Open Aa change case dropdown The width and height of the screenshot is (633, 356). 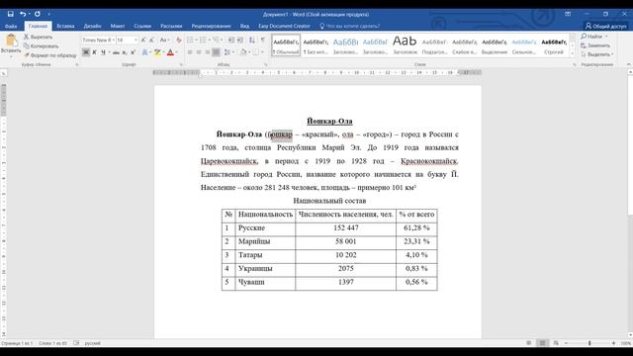point(164,40)
